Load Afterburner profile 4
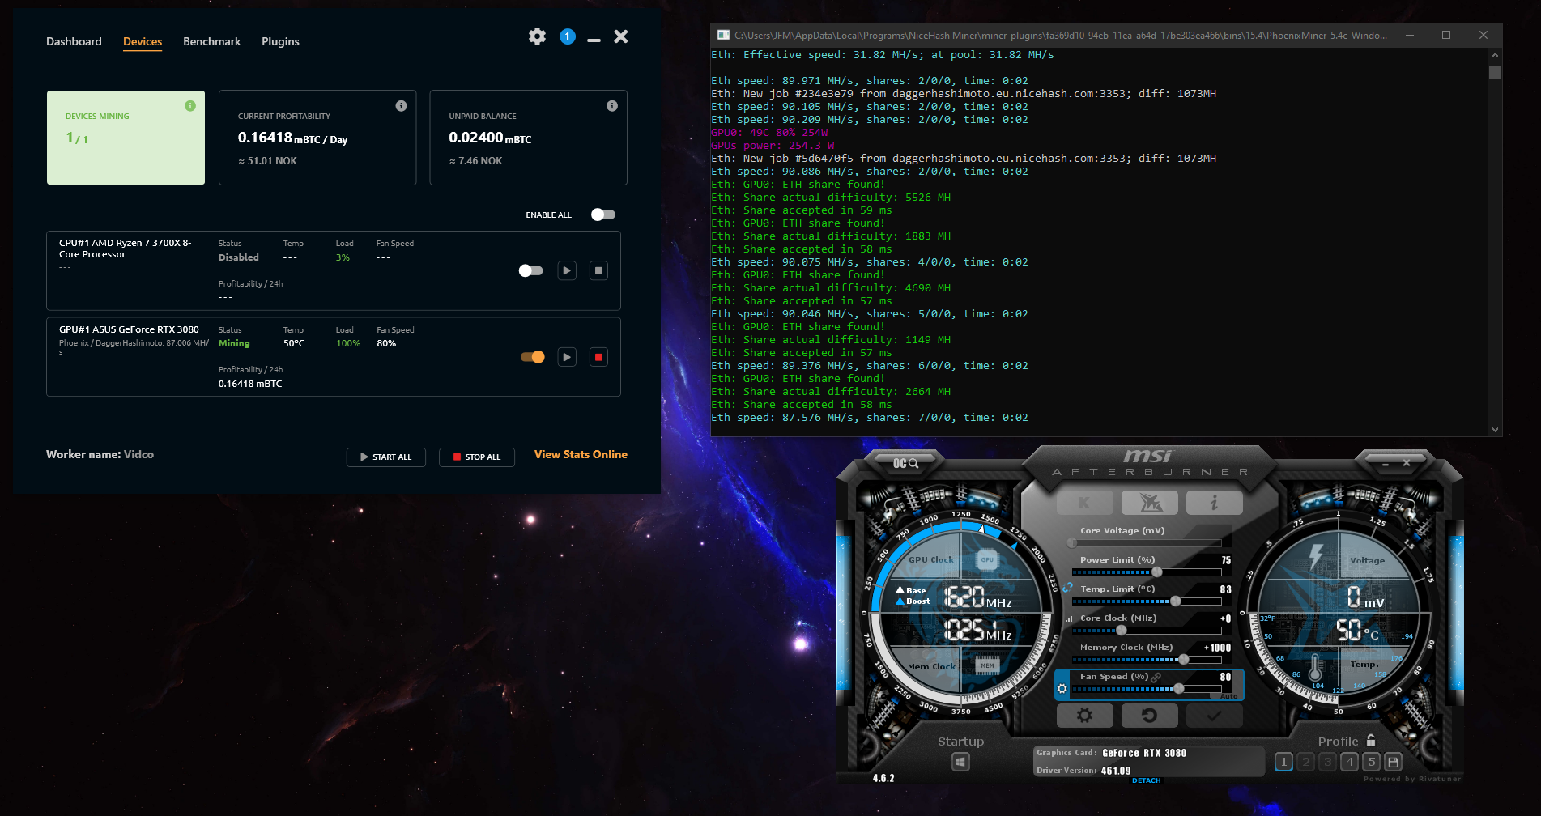The width and height of the screenshot is (1541, 816). (x=1349, y=762)
